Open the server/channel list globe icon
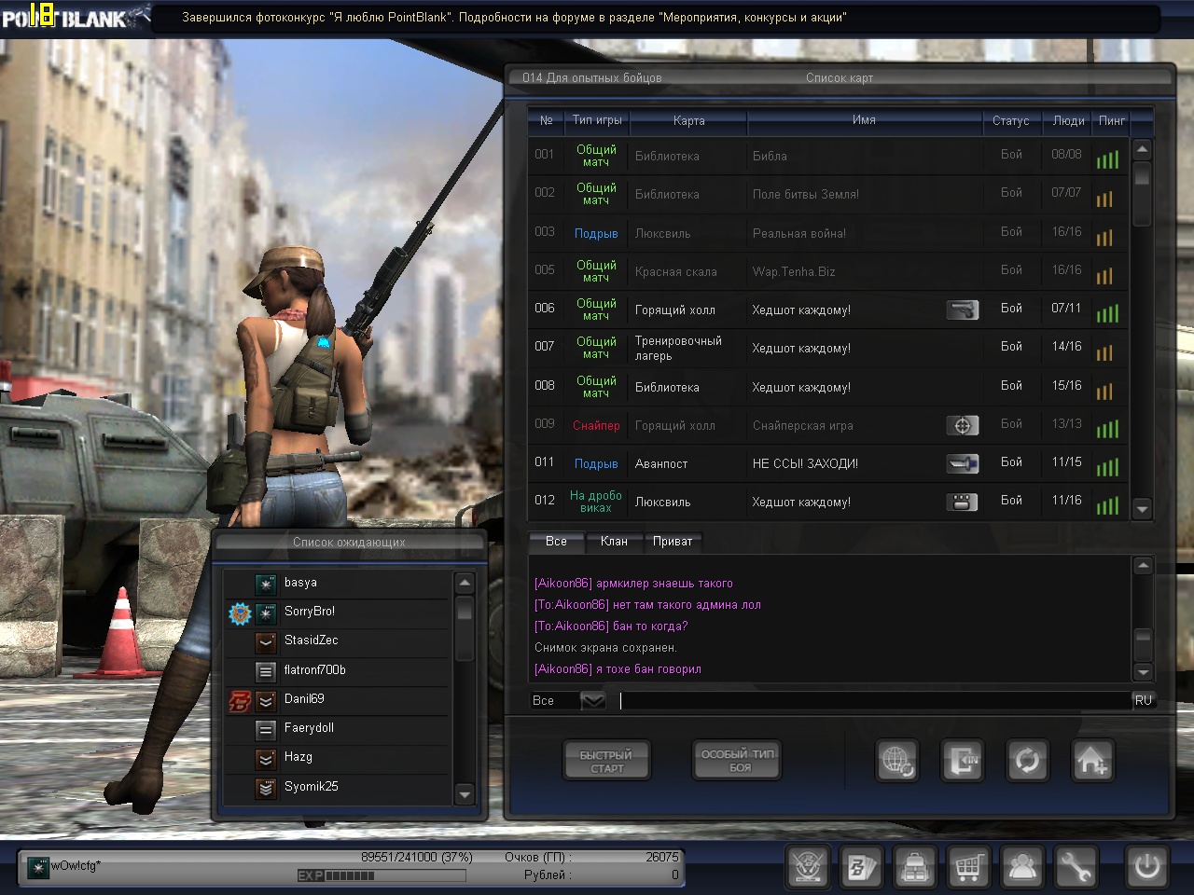This screenshot has height=895, width=1194. coord(897,762)
